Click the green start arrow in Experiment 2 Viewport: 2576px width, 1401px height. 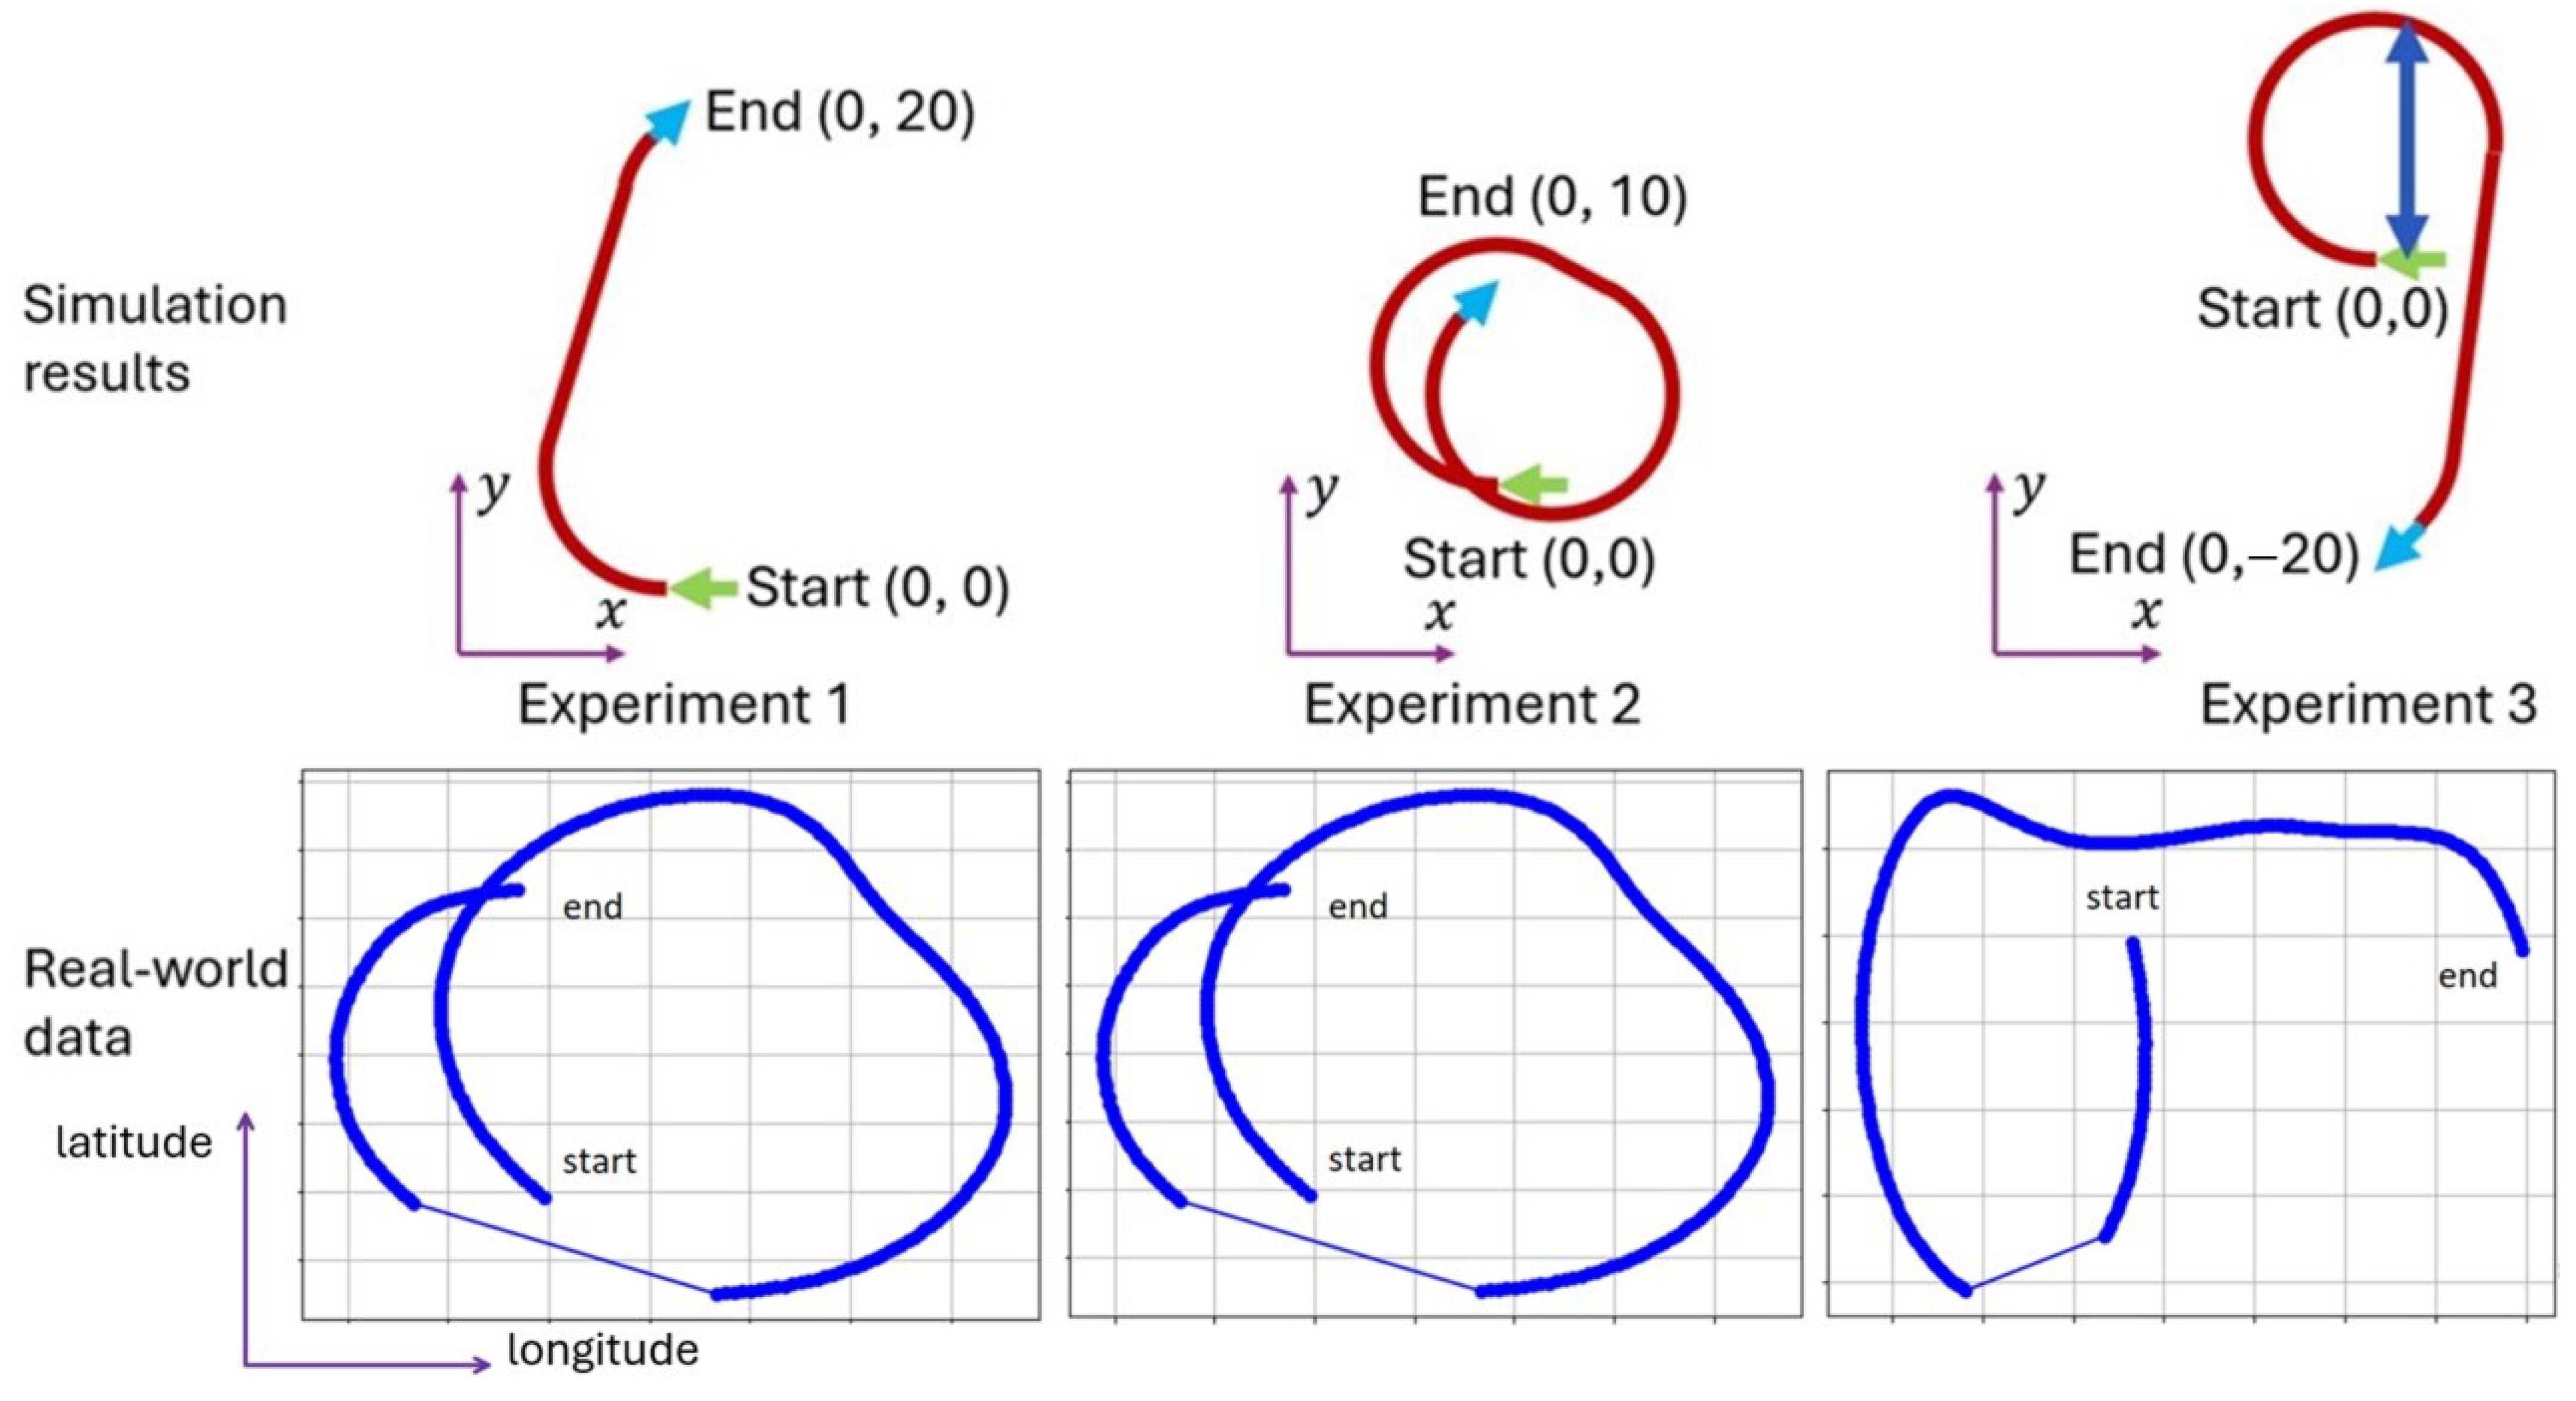tap(1533, 485)
